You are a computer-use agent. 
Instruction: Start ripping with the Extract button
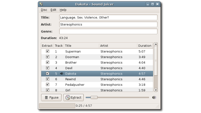(74, 98)
